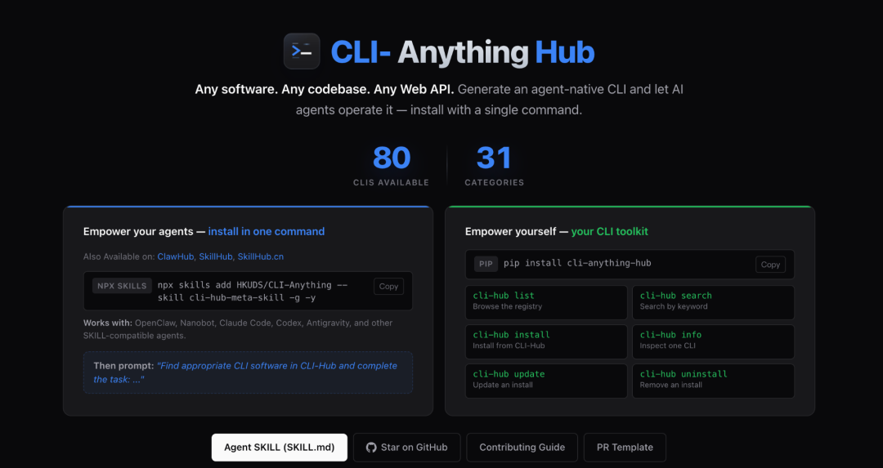The width and height of the screenshot is (883, 468).
Task: Click the npx skills add command text
Action: pyautogui.click(x=253, y=292)
